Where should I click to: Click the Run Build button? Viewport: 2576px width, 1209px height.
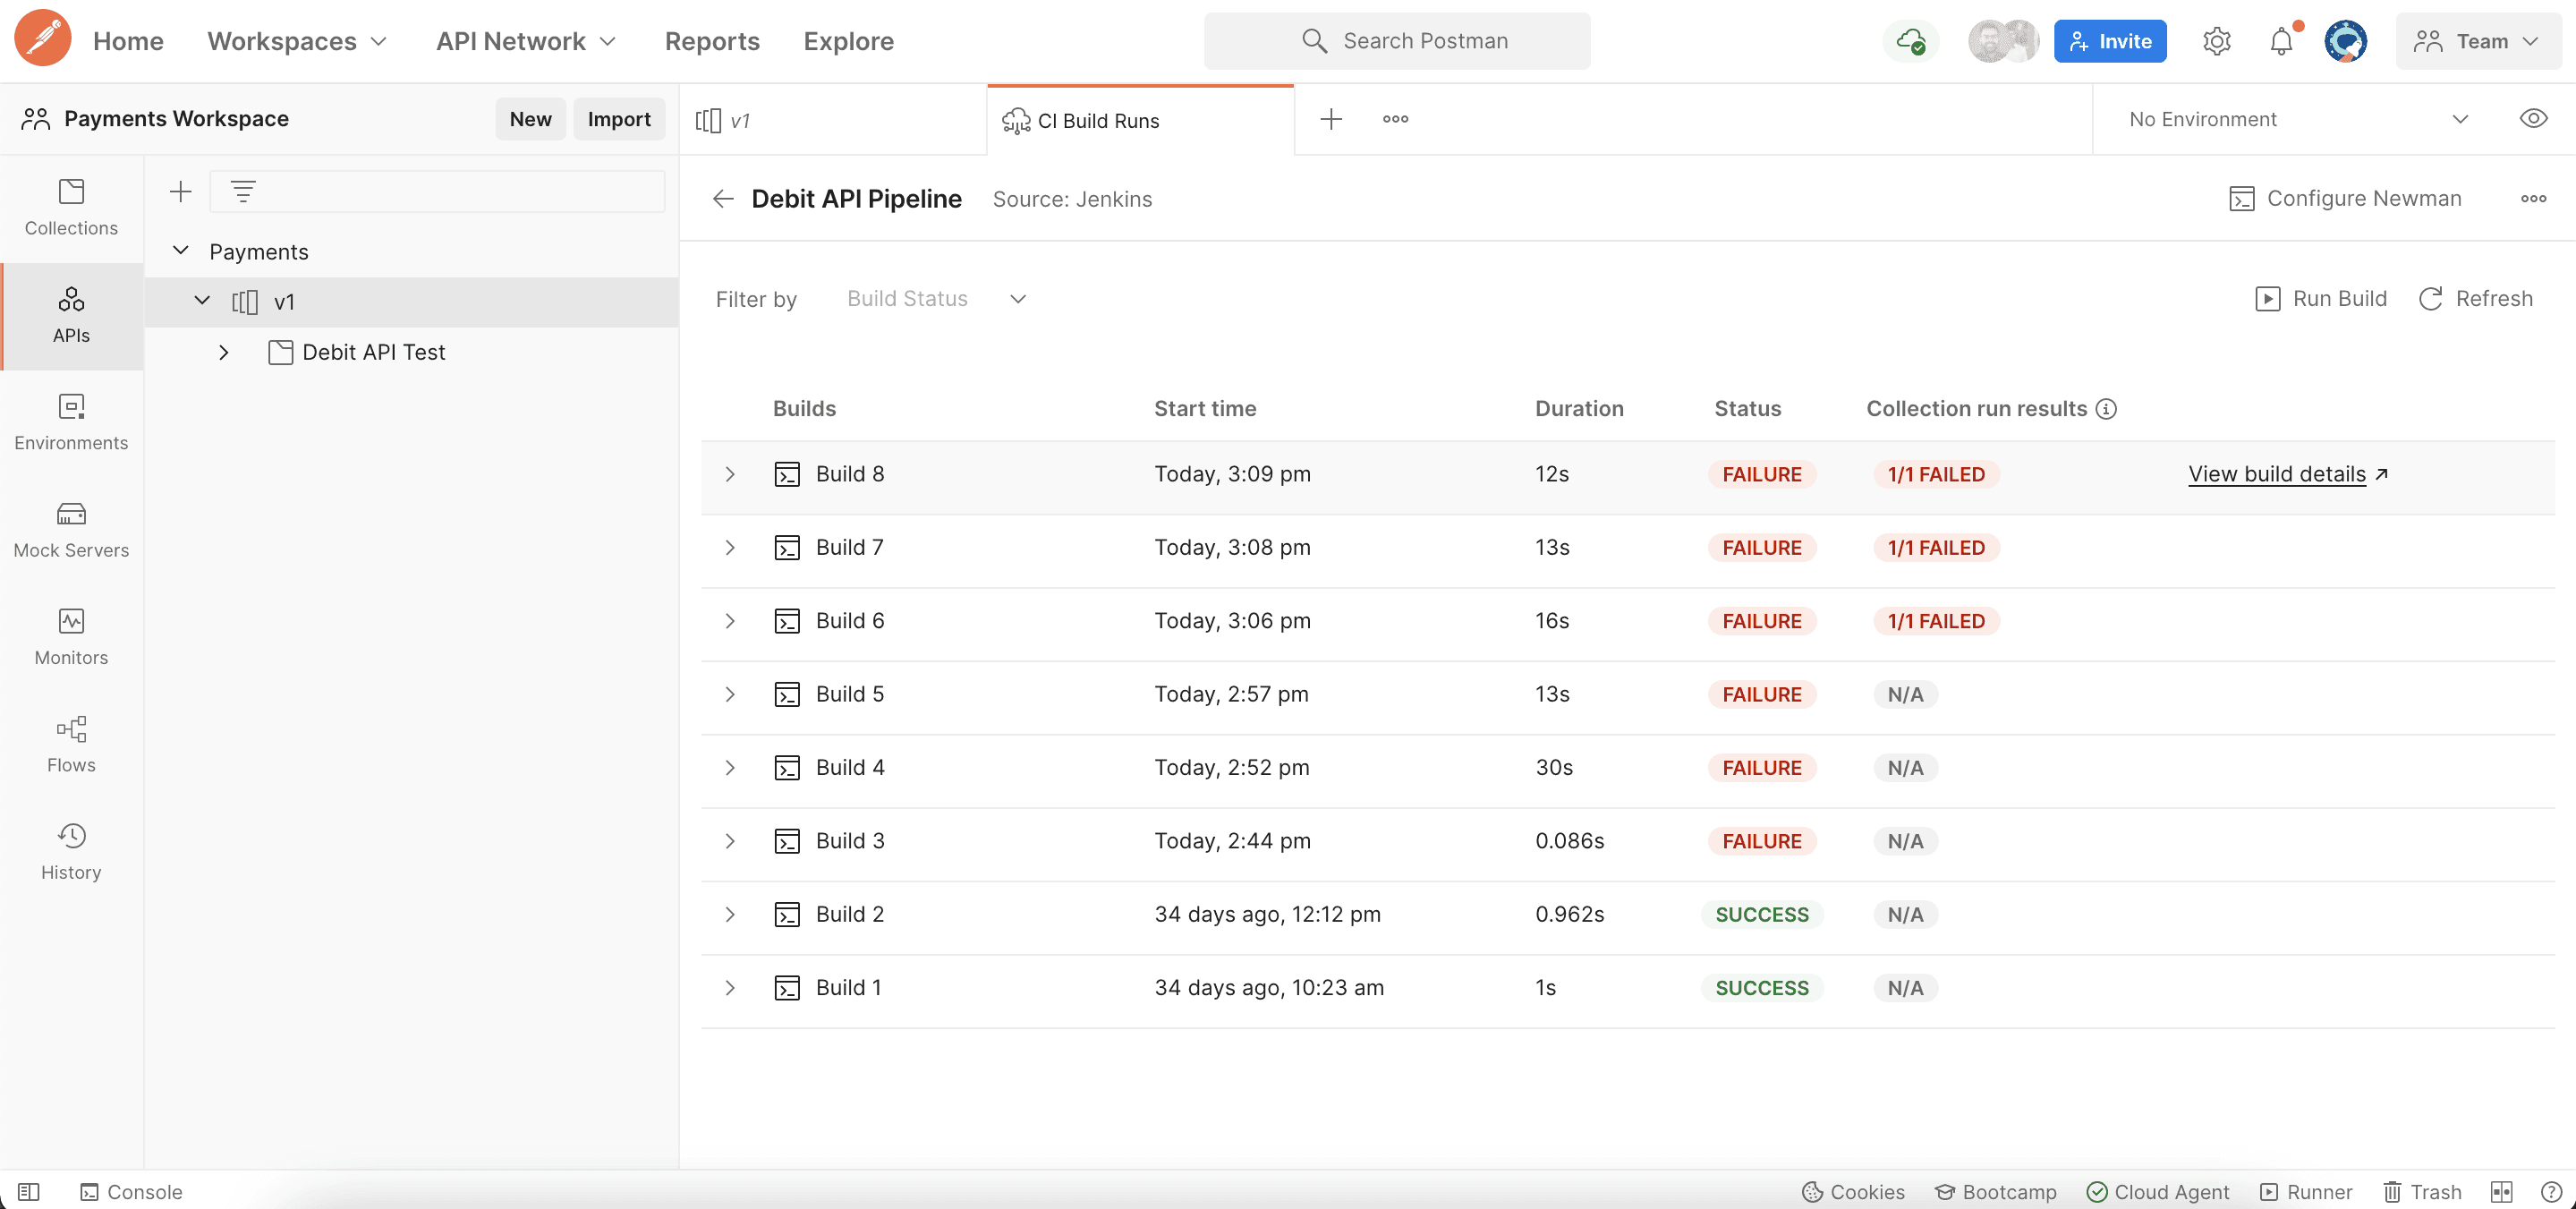coord(2321,299)
